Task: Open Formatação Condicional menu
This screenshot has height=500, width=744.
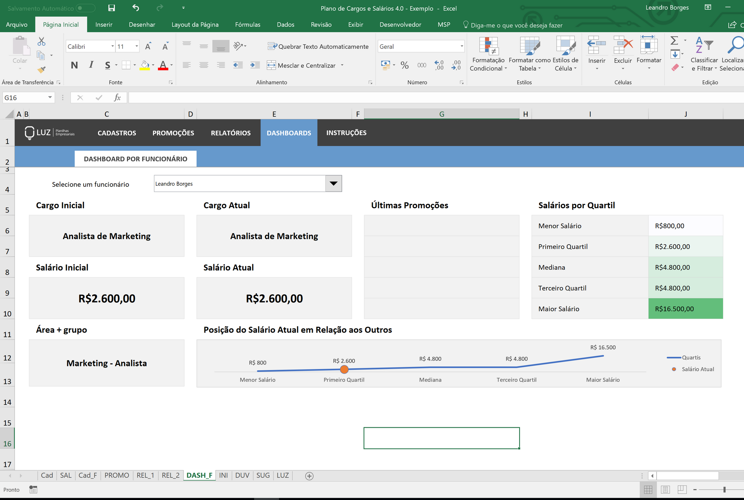Action: click(x=488, y=54)
